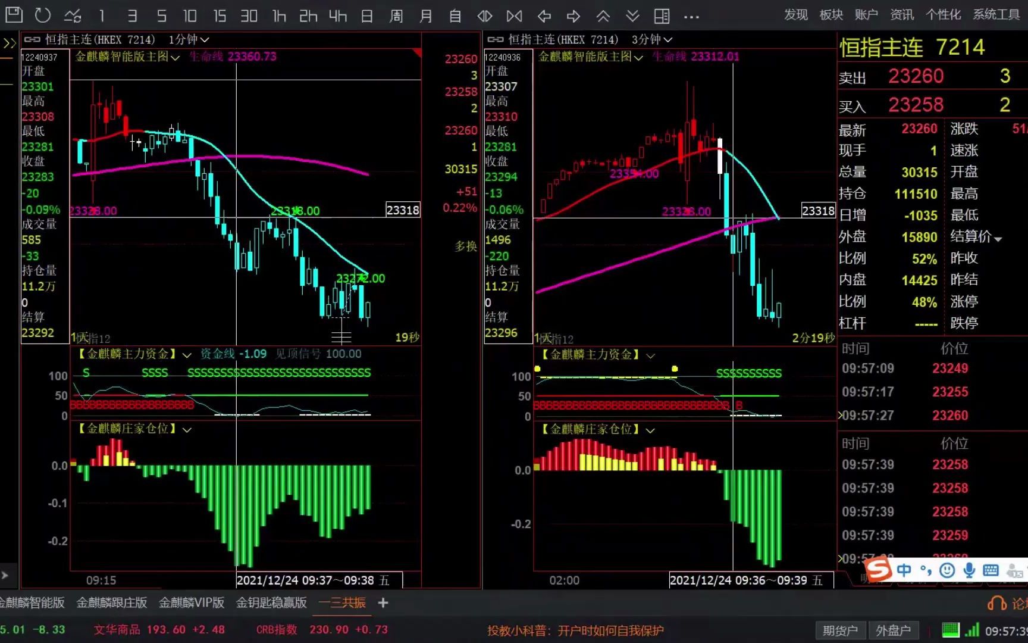Open right 金麒麟主力资金 indicator dropdown
The image size is (1028, 643).
click(650, 355)
